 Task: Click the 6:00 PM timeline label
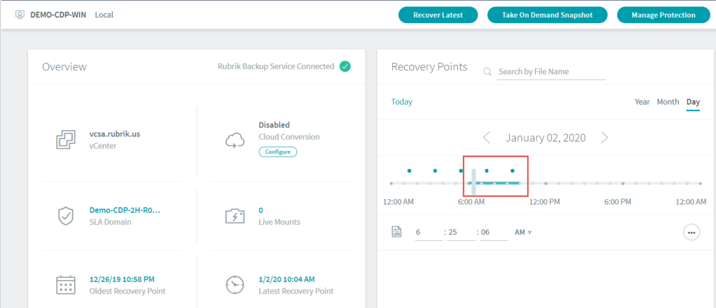tap(618, 202)
